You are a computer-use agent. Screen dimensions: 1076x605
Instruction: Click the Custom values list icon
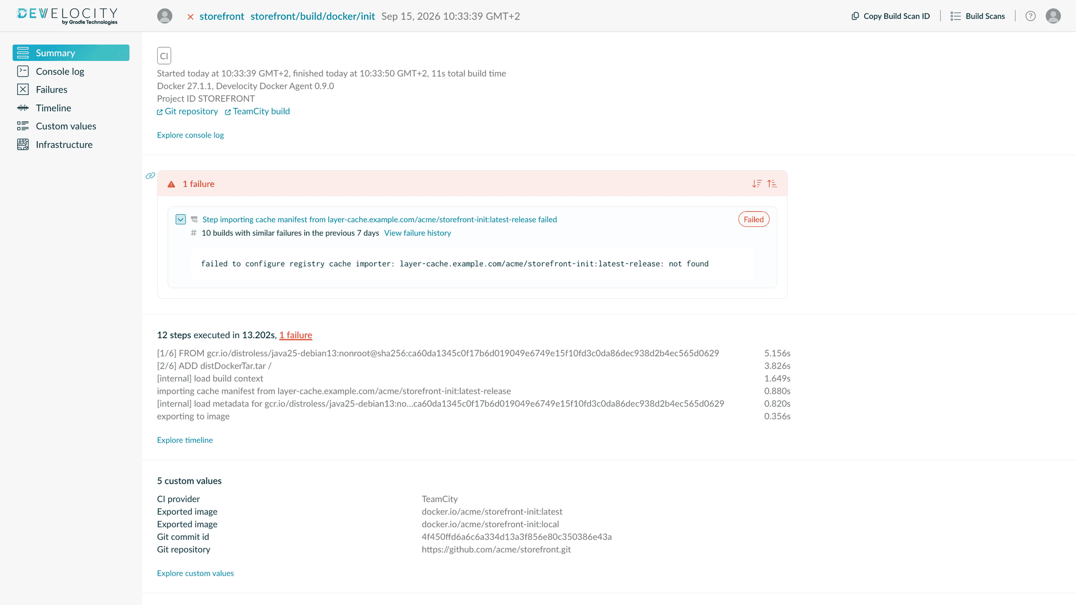coord(23,126)
